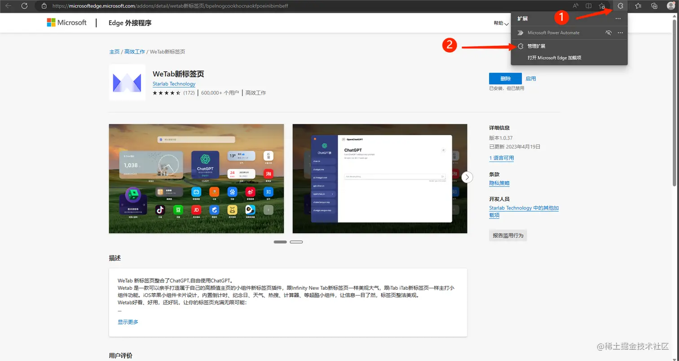
Task: Click the Edge 外接程序 header title
Action: click(x=130, y=23)
